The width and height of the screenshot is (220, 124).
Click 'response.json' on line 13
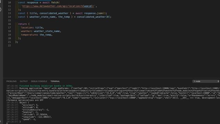[93, 13]
